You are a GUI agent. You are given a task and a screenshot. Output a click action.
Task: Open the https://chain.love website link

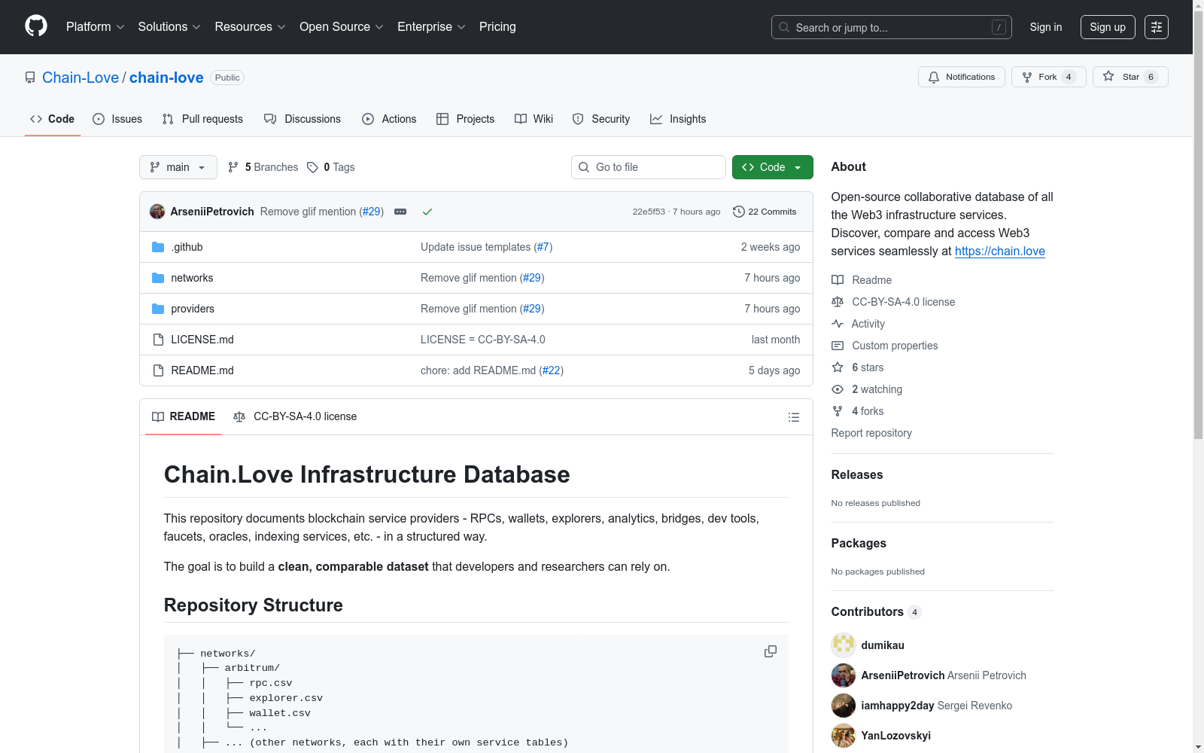[x=1000, y=252]
